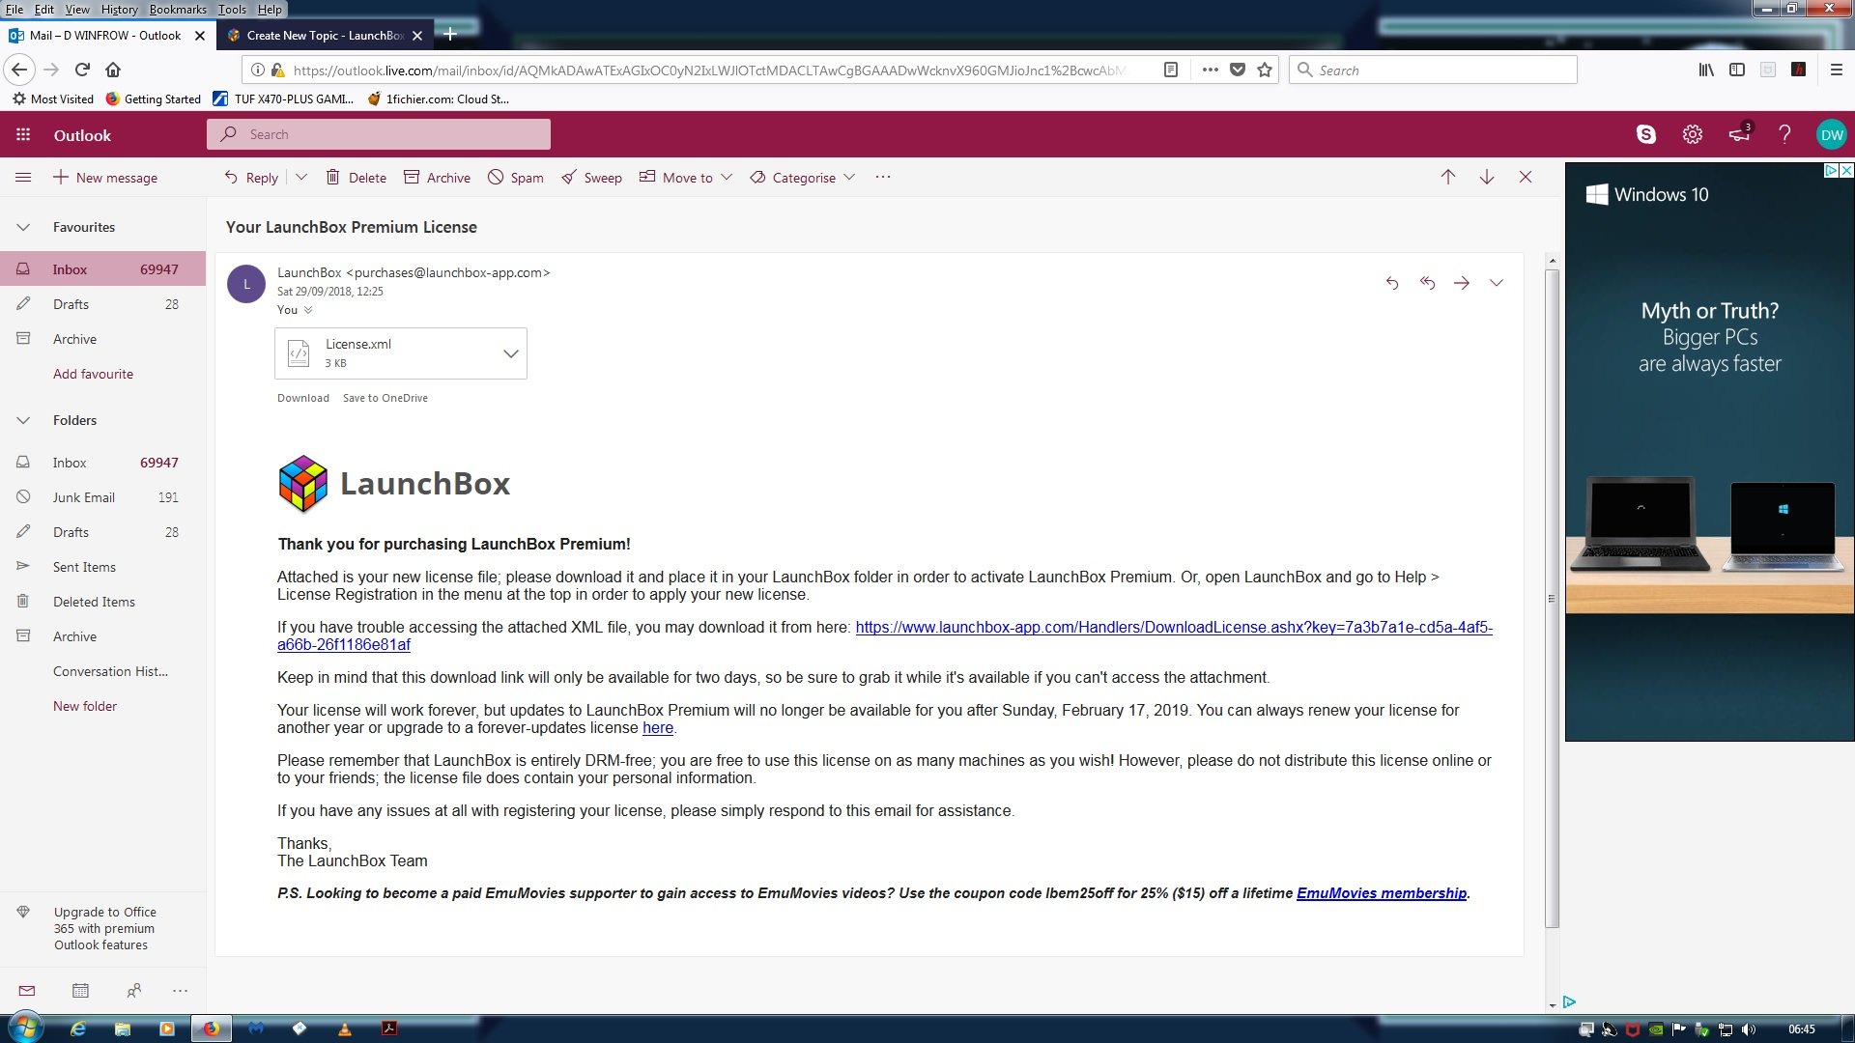Download the License.xml attachment
The height and width of the screenshot is (1043, 1855).
coord(303,398)
